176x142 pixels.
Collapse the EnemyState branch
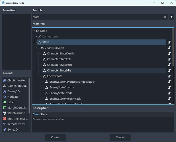click(41, 76)
